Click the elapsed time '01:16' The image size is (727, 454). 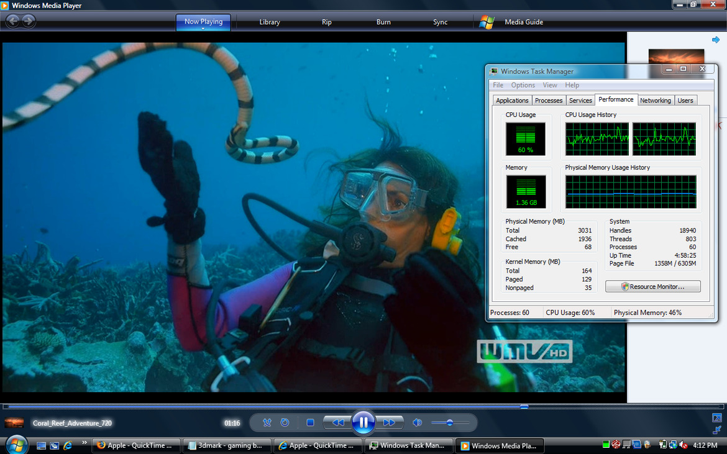[x=232, y=423]
